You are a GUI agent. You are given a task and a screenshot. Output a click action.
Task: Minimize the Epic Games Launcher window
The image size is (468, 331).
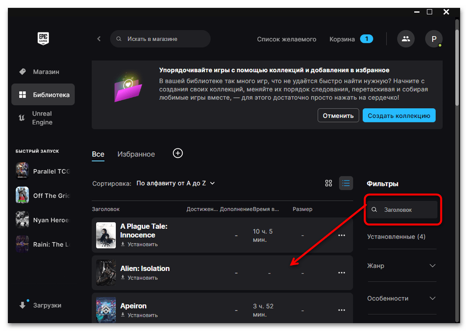click(x=417, y=12)
